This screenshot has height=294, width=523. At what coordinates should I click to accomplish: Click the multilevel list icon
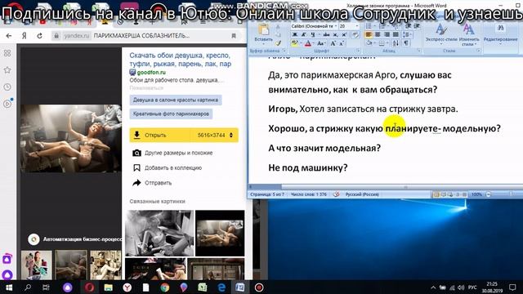tap(396, 26)
